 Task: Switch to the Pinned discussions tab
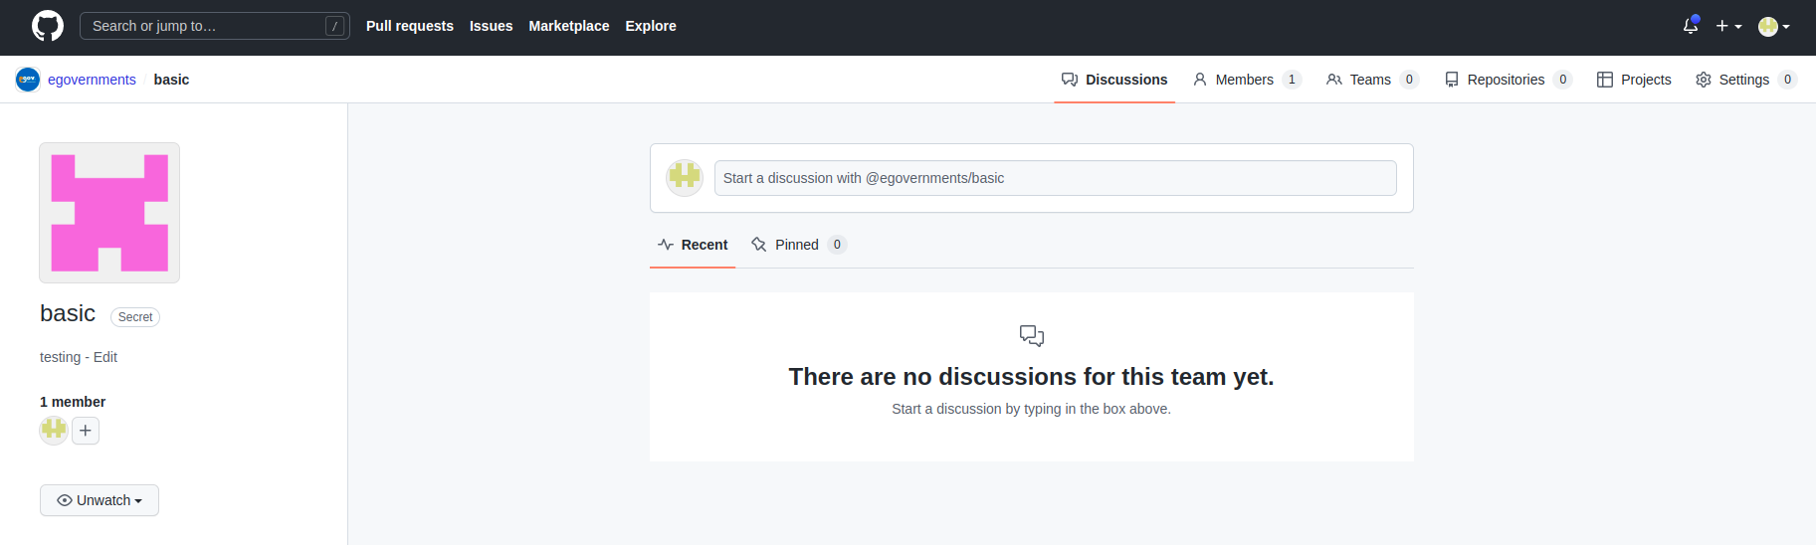coord(797,245)
